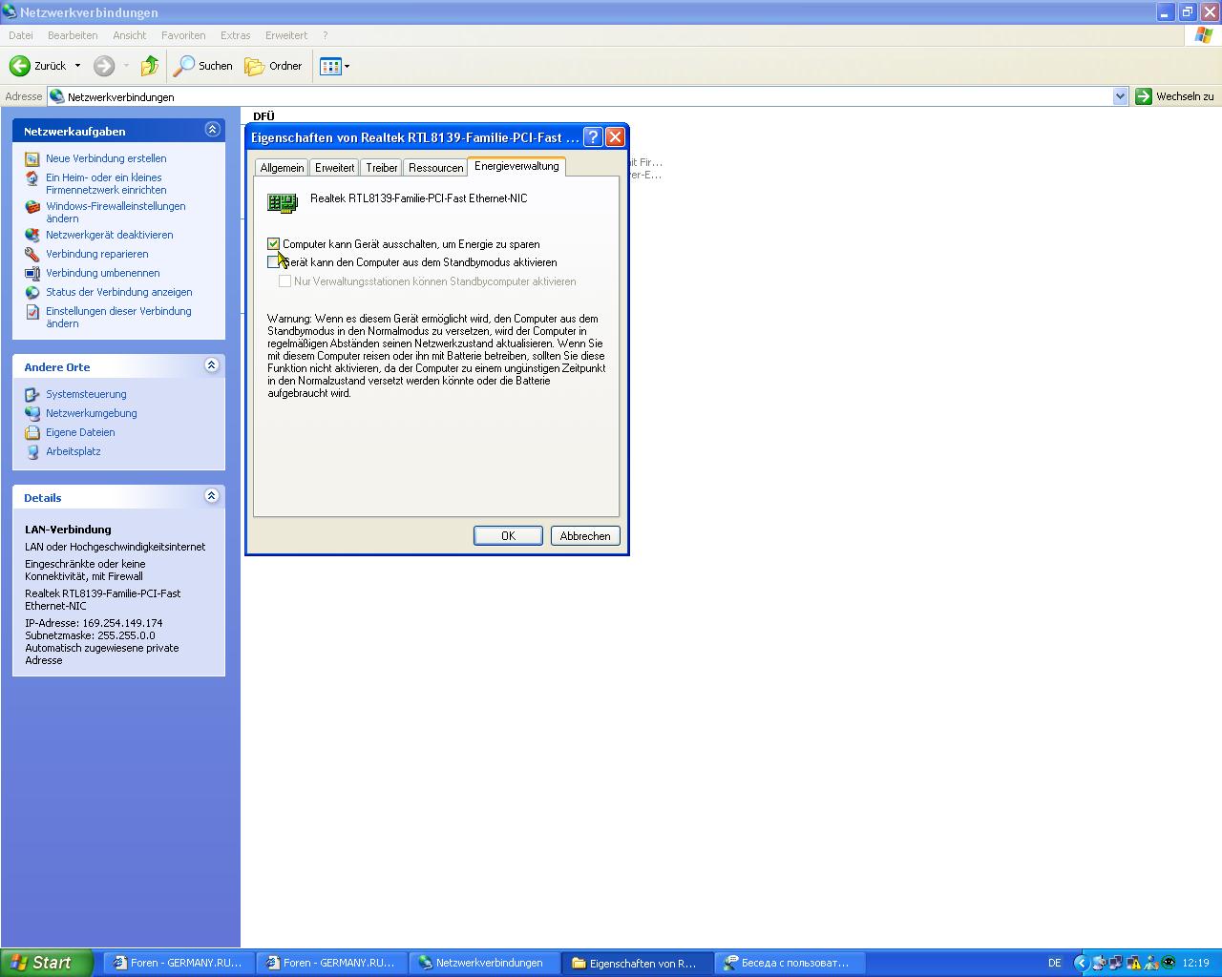Open the Favoriten menu

click(x=183, y=35)
